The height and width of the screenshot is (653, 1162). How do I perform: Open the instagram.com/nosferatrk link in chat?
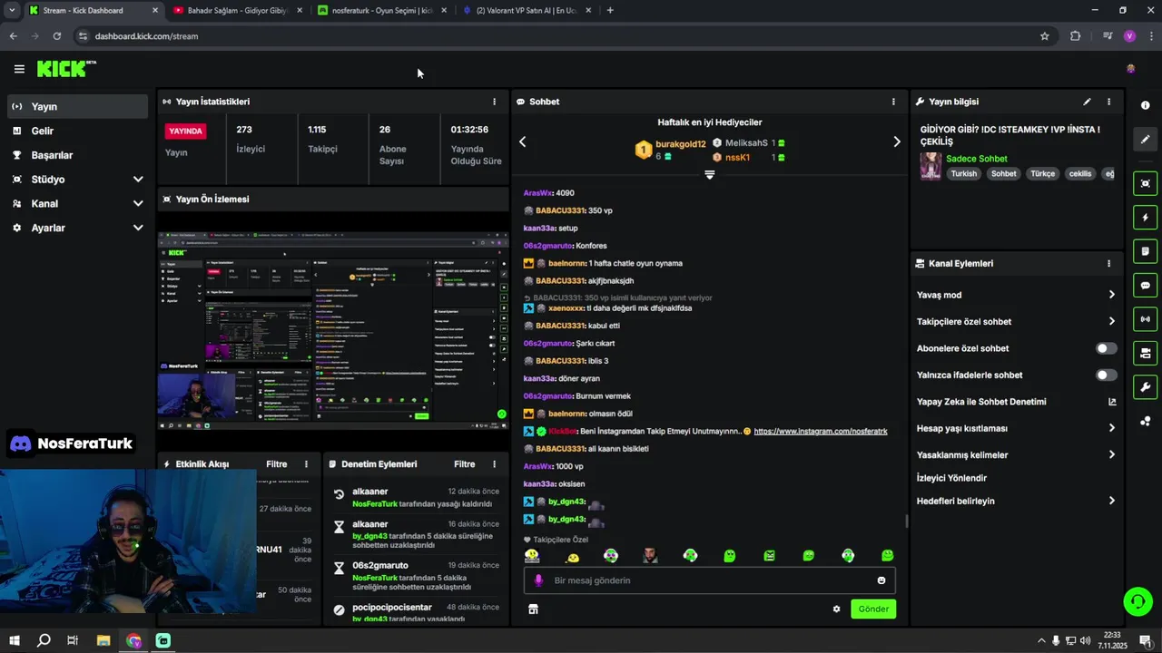[x=821, y=432]
